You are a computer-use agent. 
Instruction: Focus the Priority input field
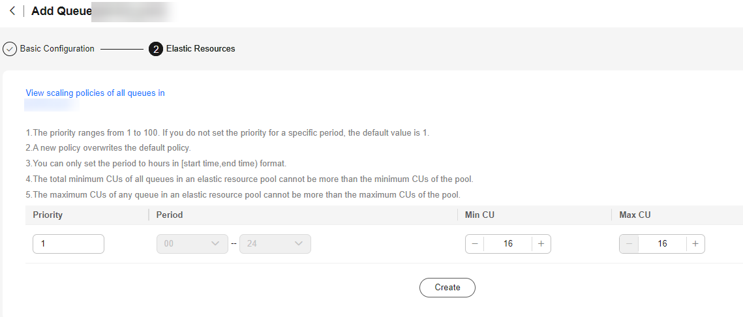[x=68, y=243]
